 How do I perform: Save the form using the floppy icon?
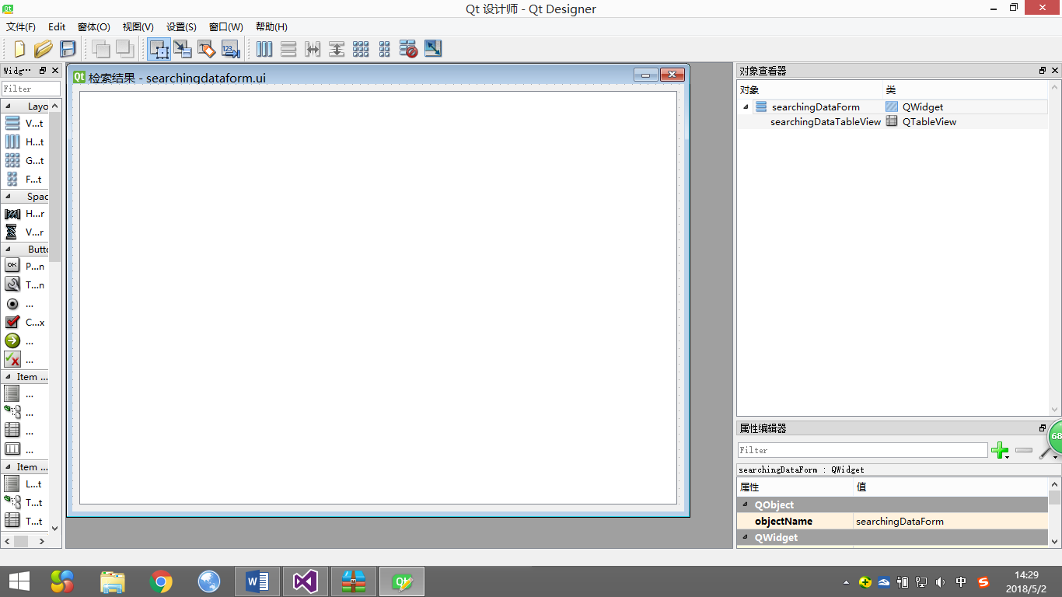coord(68,49)
